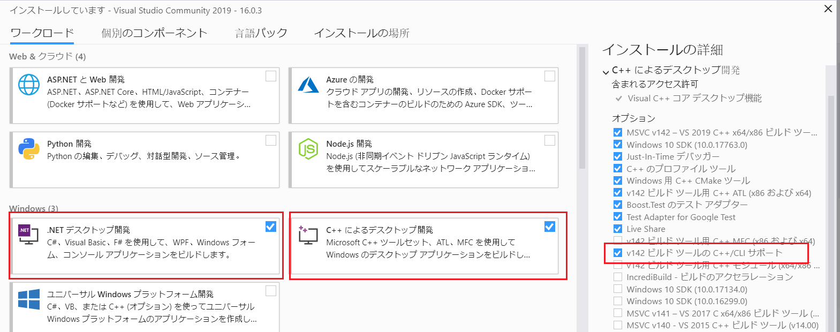
Task: Click the Azure development logo icon
Action: click(x=308, y=85)
